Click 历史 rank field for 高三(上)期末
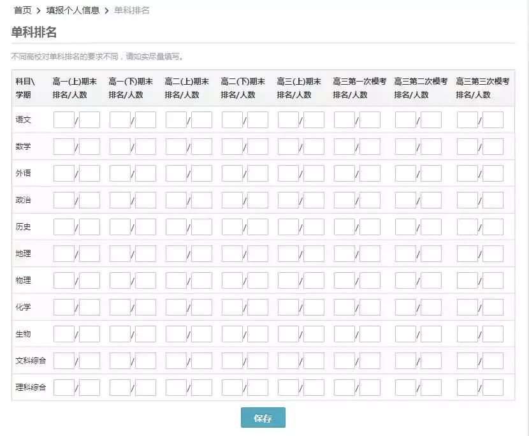 click(x=287, y=226)
